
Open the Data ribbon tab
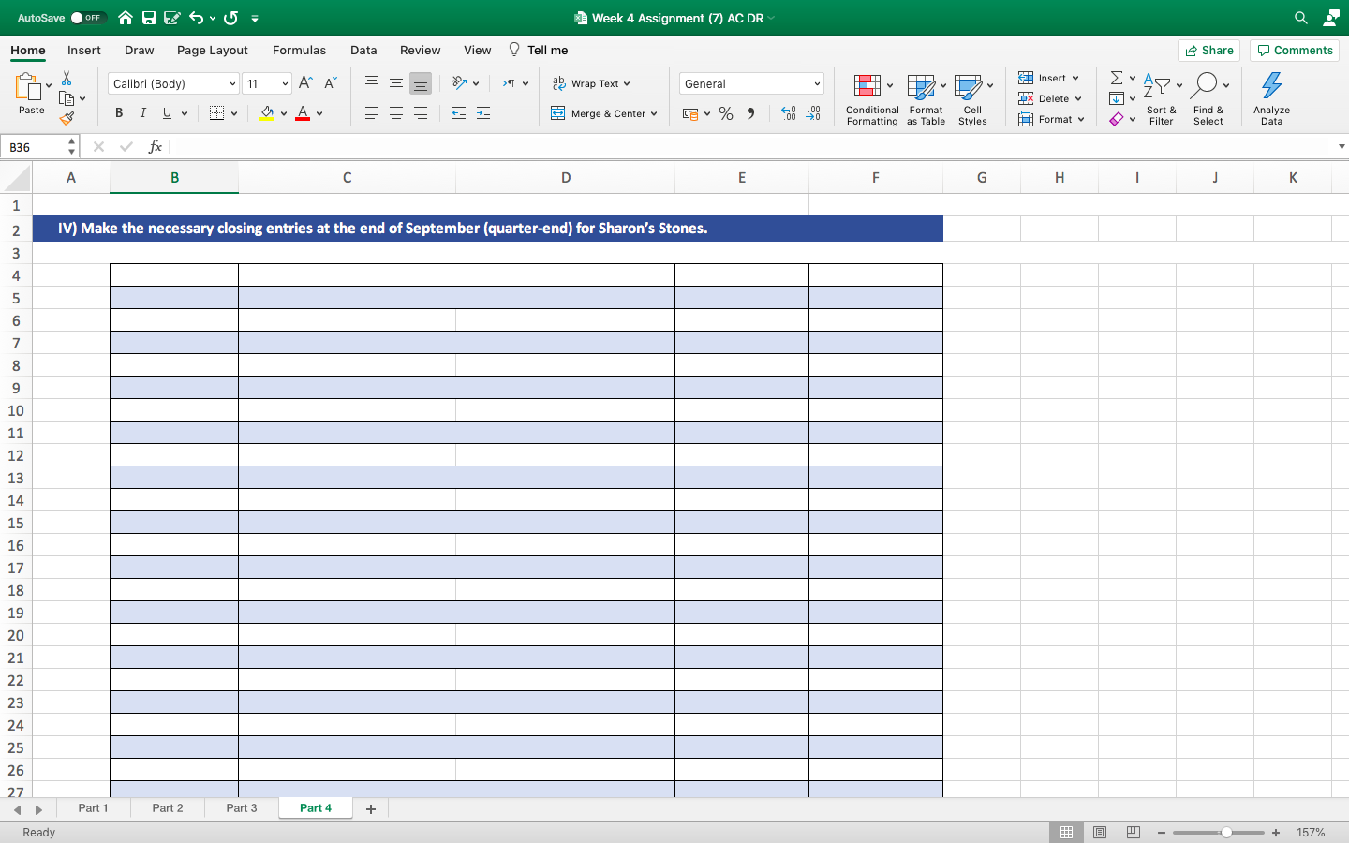tap(363, 50)
